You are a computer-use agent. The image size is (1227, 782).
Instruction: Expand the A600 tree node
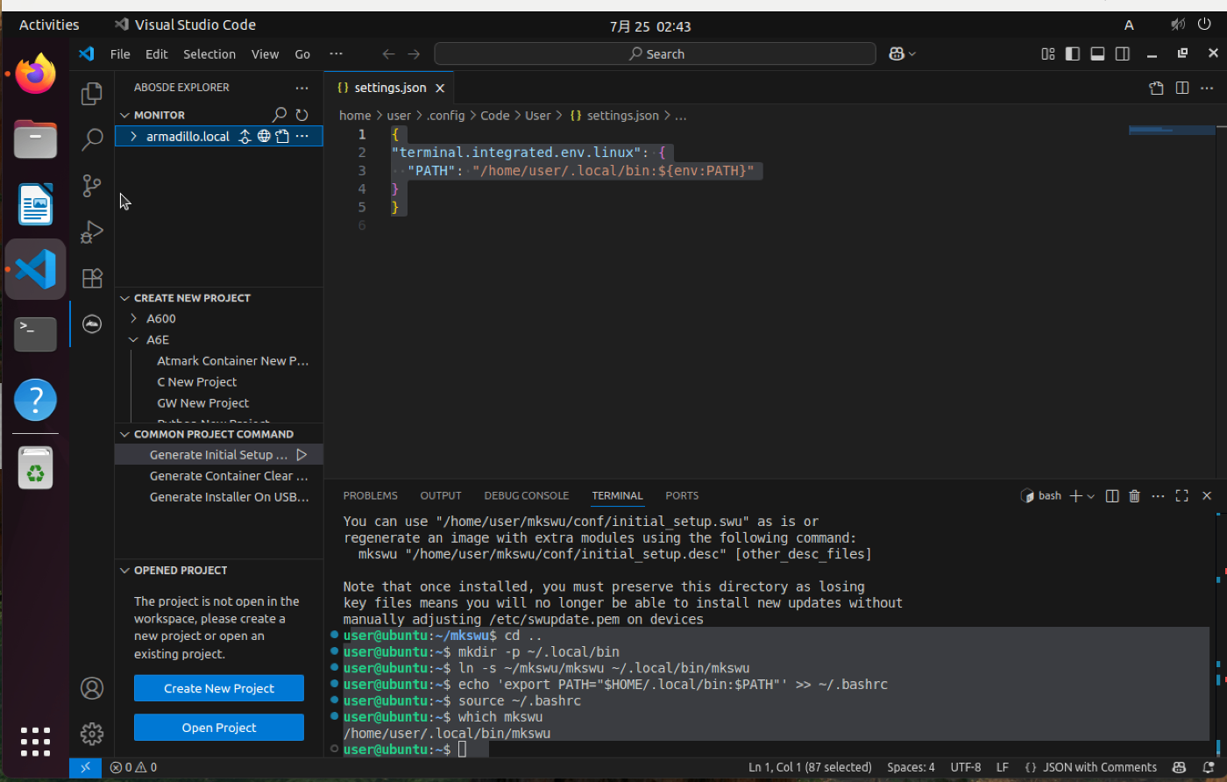click(133, 318)
